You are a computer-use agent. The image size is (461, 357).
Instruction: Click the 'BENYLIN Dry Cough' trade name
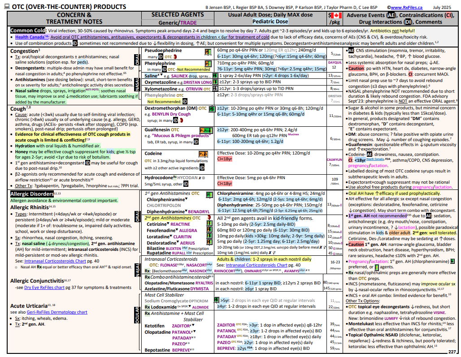point(172,114)
